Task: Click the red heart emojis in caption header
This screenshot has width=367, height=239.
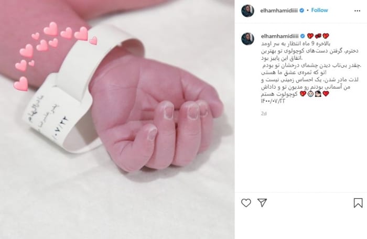Action: (318, 36)
